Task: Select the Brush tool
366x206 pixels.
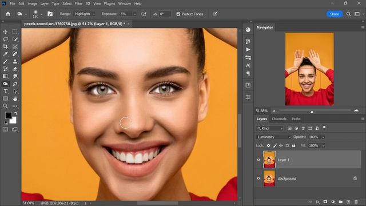Action: (5, 61)
